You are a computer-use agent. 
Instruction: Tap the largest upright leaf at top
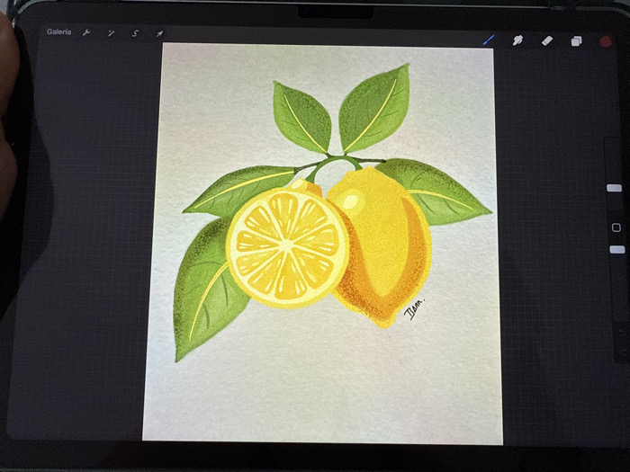(x=374, y=109)
